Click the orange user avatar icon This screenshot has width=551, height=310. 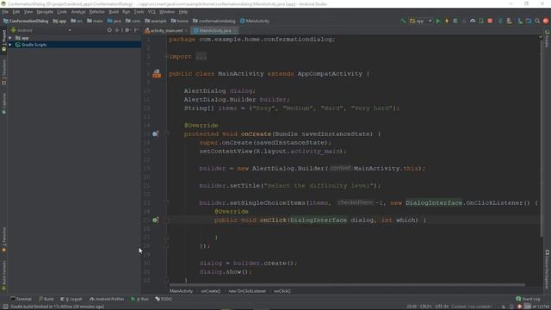point(546,21)
